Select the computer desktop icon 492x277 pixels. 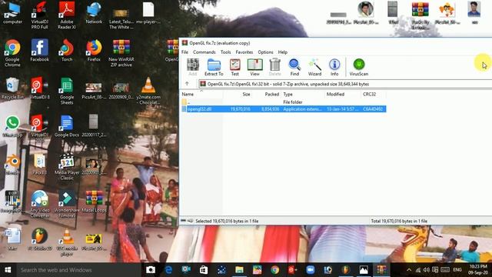click(x=12, y=12)
